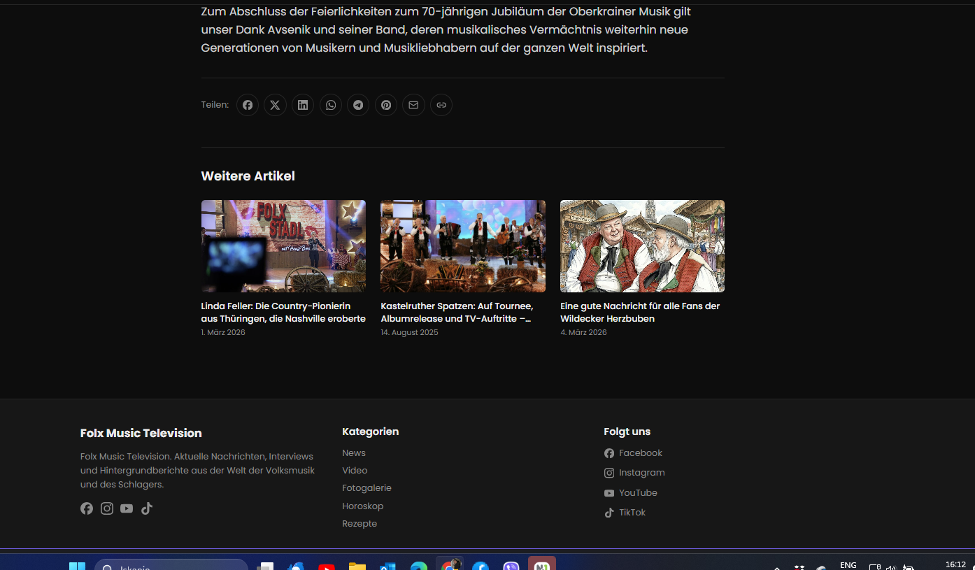
Task: Open the Horoskop category
Action: pyautogui.click(x=363, y=506)
